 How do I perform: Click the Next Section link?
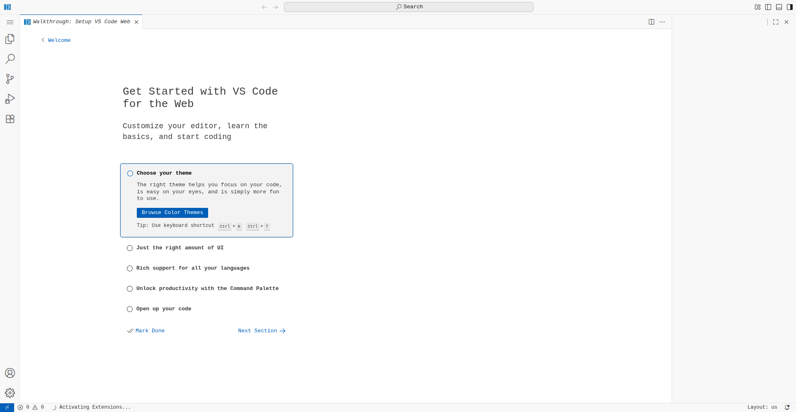(262, 331)
